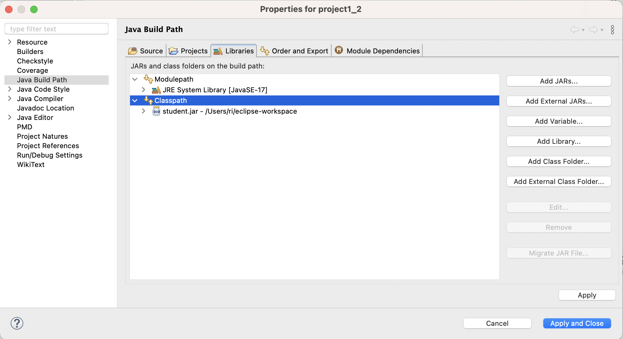Click the back navigation arrow icon
This screenshot has height=339, width=623.
[575, 30]
